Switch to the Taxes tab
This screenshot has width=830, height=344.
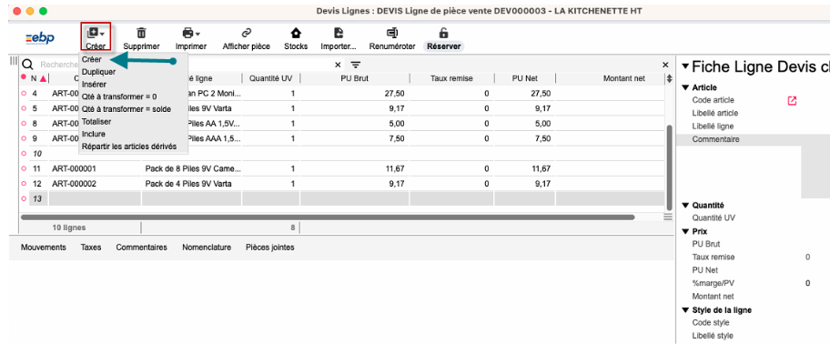pyautogui.click(x=91, y=248)
